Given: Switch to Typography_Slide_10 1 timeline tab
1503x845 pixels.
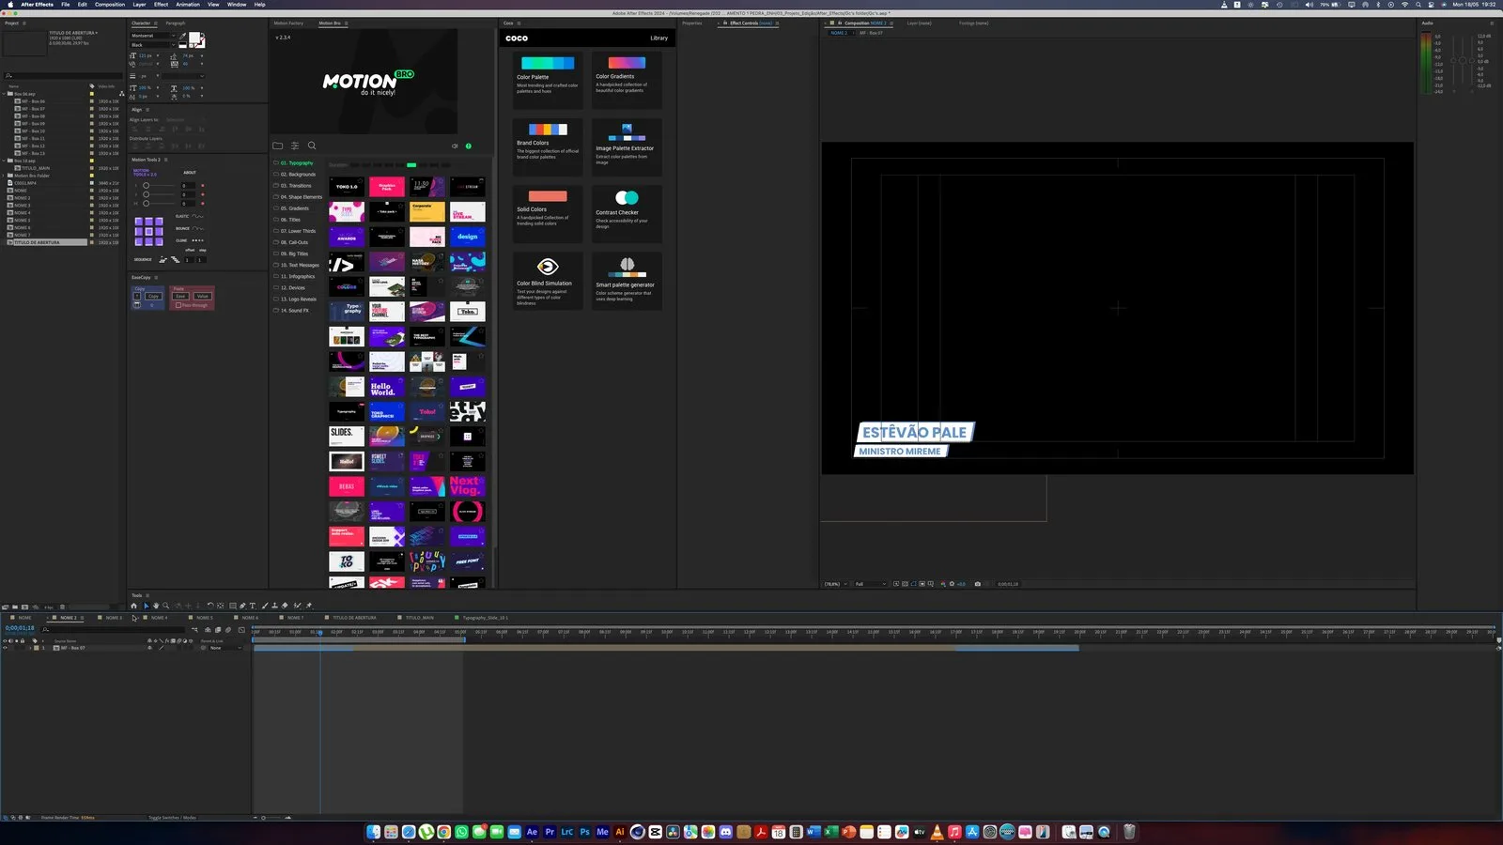Looking at the screenshot, I should (485, 618).
